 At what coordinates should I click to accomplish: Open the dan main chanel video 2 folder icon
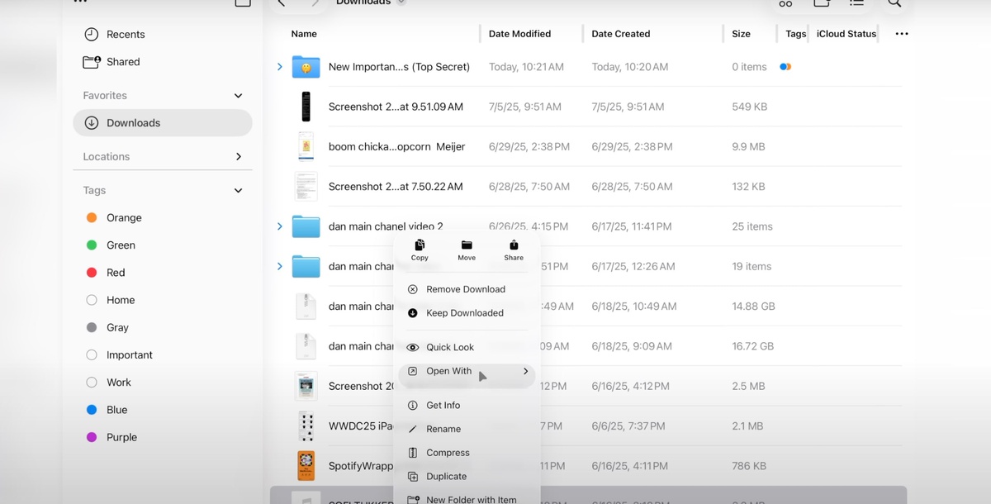306,226
